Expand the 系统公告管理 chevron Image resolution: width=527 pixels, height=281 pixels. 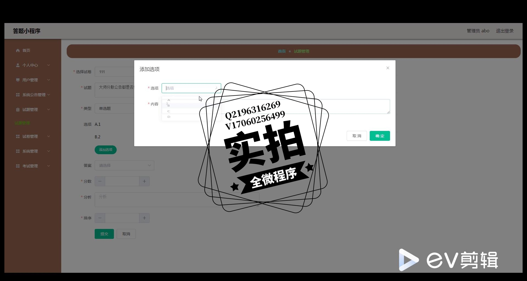click(49, 95)
